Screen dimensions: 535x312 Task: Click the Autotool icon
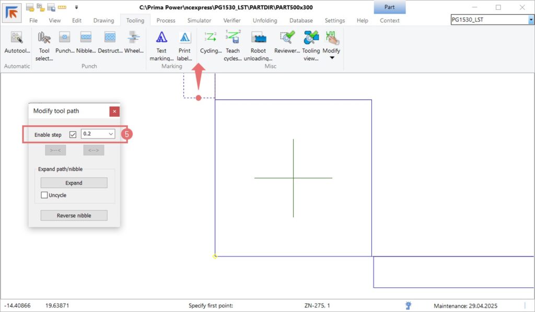click(17, 39)
